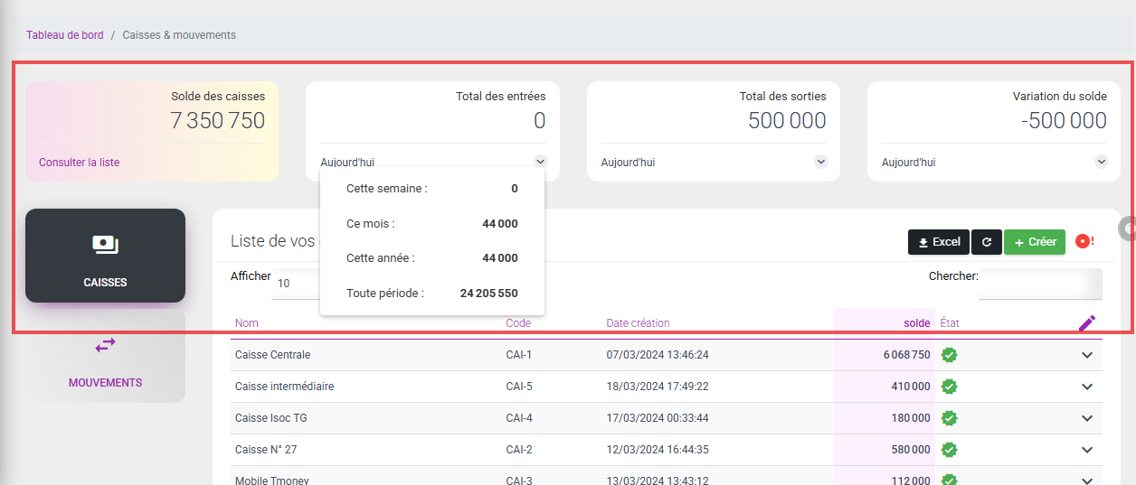1136x485 pixels.
Task: Select the Caisses tab
Action: 105,256
